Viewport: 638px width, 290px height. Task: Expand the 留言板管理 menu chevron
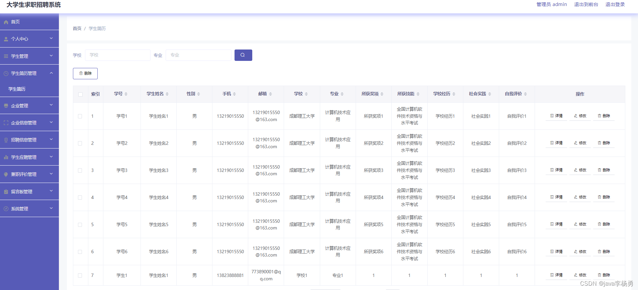click(x=51, y=191)
